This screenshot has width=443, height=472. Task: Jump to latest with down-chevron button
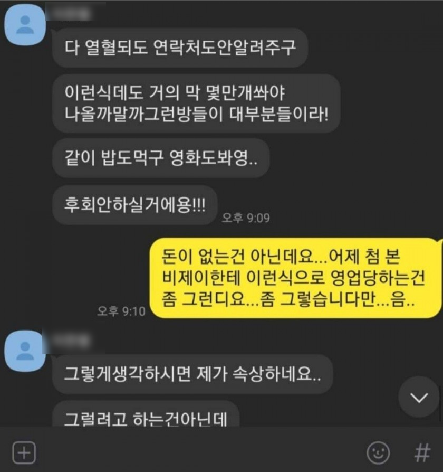click(419, 397)
